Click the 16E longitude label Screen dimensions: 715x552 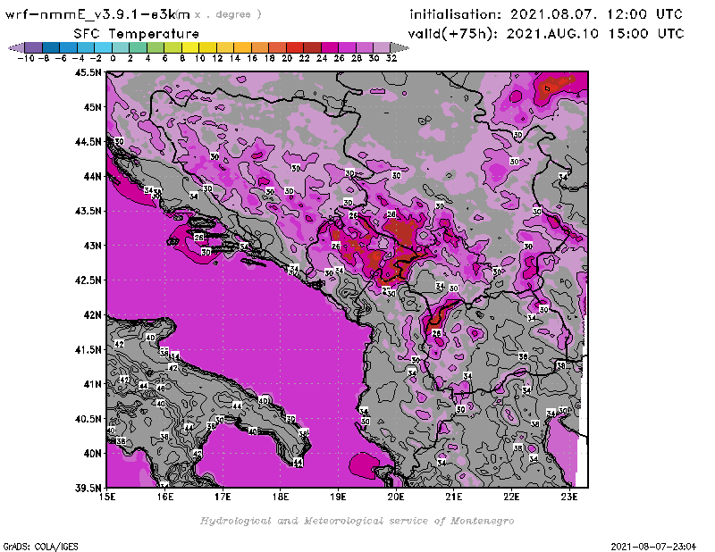tap(165, 497)
